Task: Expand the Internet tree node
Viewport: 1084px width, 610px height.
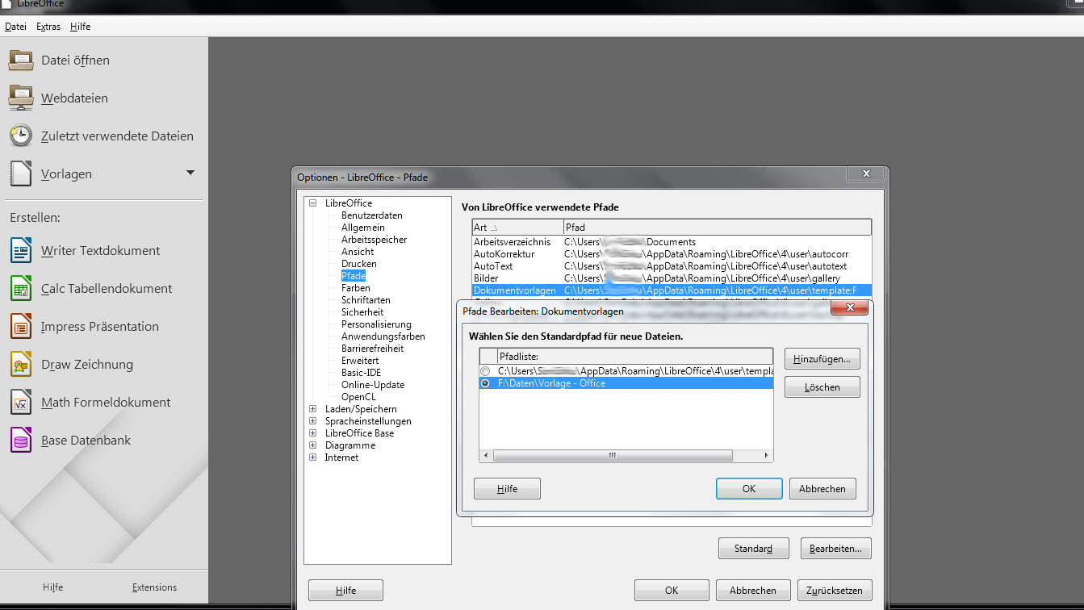Action: (313, 457)
